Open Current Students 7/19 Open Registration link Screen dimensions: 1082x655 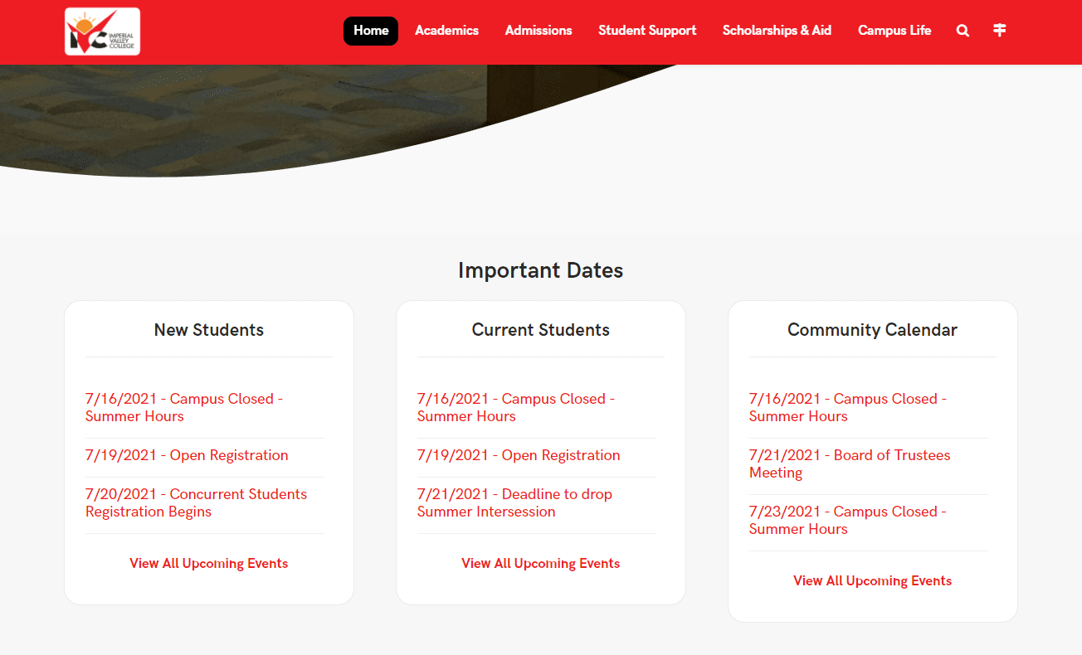pos(519,455)
